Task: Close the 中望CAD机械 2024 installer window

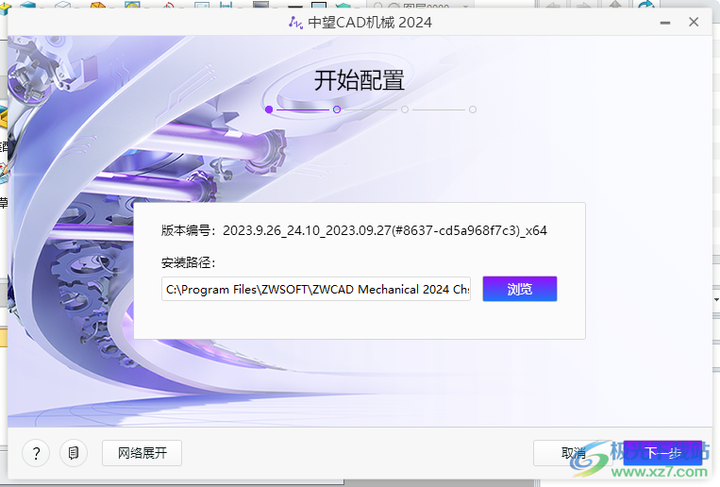Action: point(694,22)
